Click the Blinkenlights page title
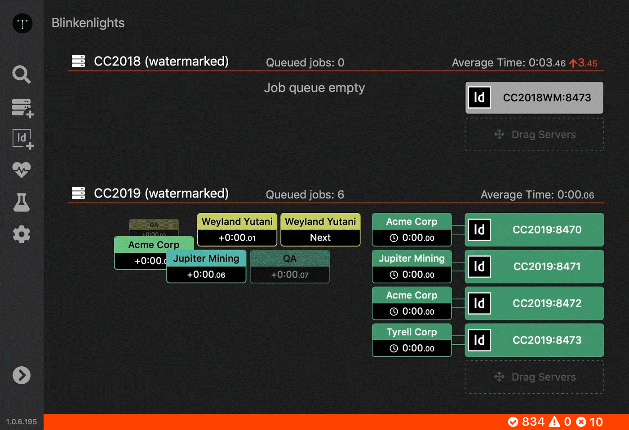 (x=88, y=23)
